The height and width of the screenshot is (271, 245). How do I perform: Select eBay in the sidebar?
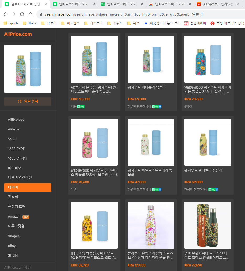12,246
